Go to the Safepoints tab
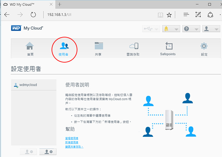The image size is (222, 157). [168, 49]
